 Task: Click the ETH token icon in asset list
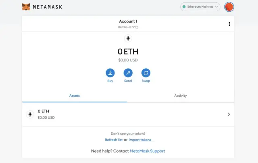pyautogui.click(x=30, y=114)
